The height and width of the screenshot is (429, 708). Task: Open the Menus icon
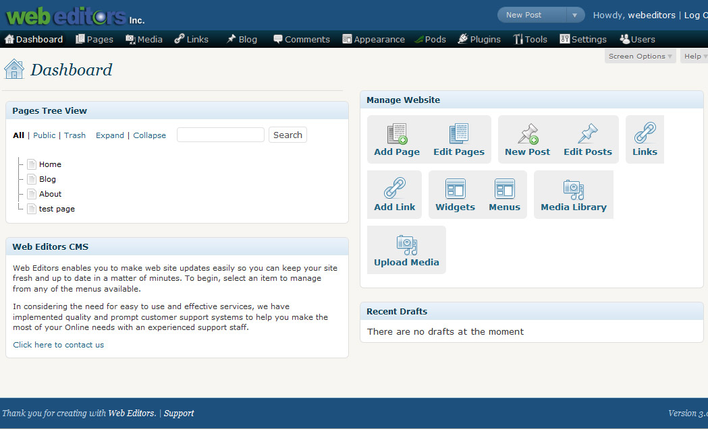coord(504,189)
